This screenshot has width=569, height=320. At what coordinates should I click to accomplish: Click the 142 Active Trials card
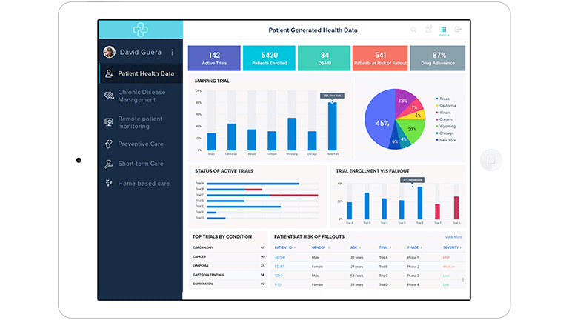pyautogui.click(x=213, y=59)
